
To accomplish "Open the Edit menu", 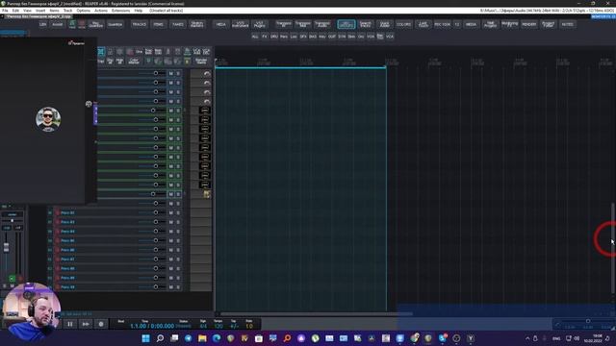I will [x=15, y=11].
